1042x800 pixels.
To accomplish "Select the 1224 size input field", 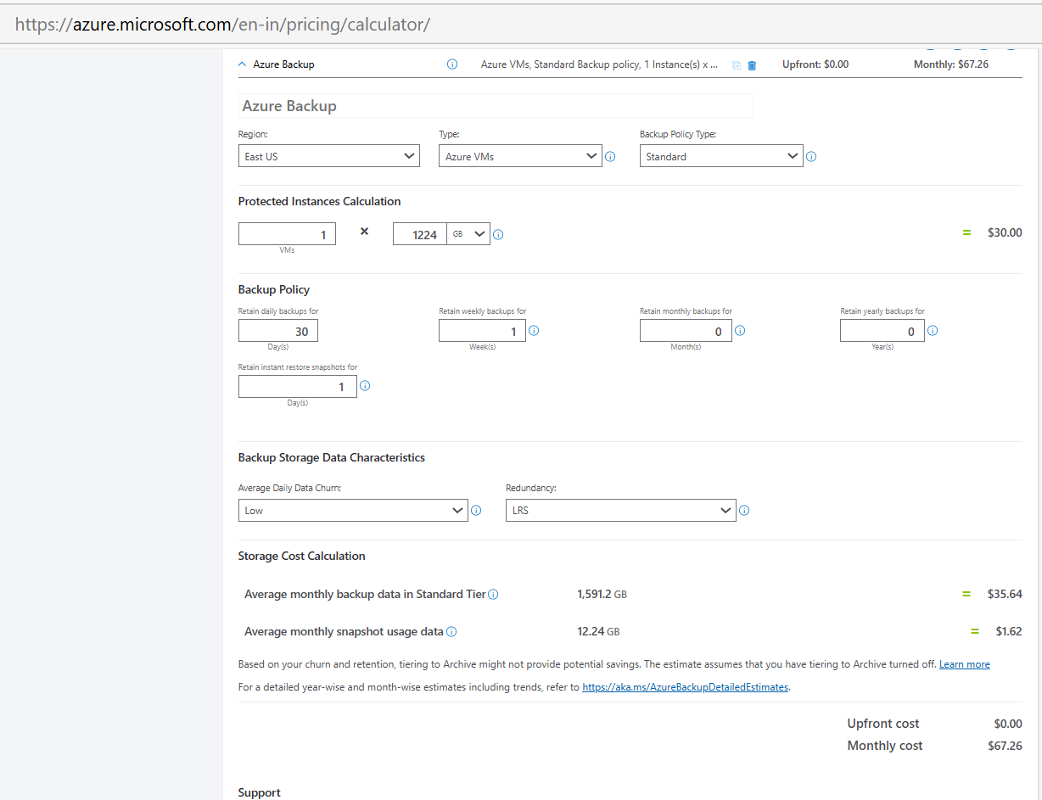I will 419,234.
